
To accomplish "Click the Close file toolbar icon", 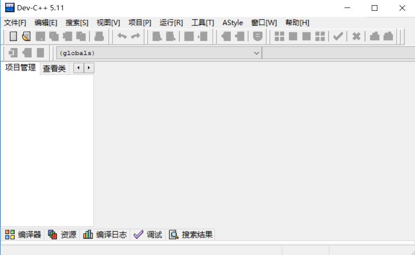I will point(67,36).
